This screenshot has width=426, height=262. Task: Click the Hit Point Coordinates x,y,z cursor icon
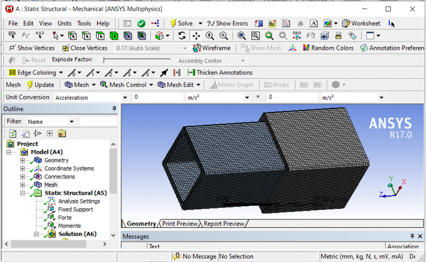pos(40,36)
